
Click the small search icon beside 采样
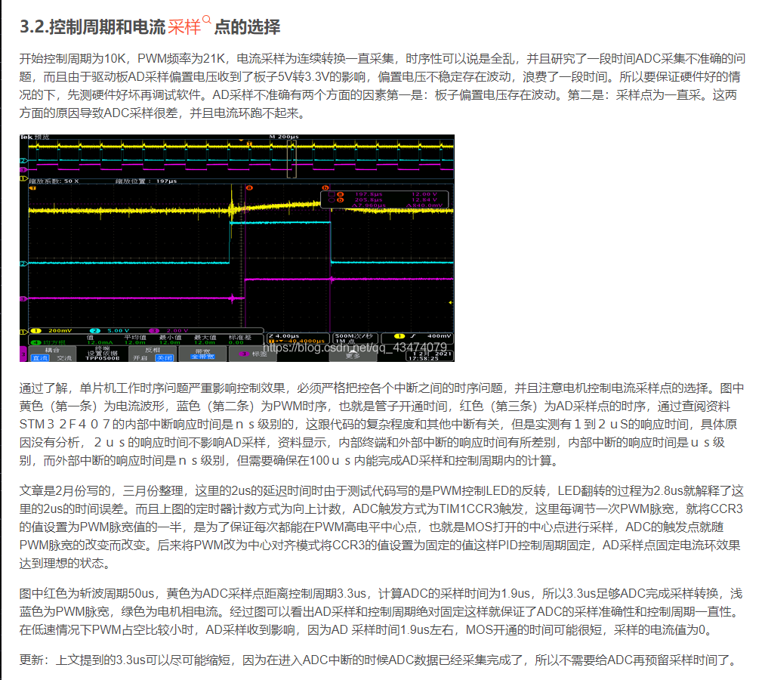pos(206,20)
